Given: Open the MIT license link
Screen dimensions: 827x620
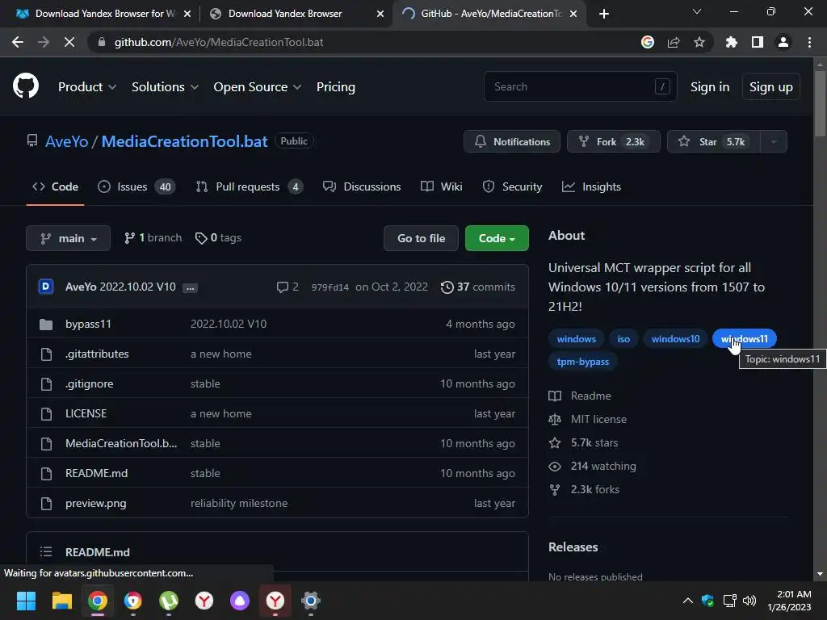Looking at the screenshot, I should coord(598,419).
